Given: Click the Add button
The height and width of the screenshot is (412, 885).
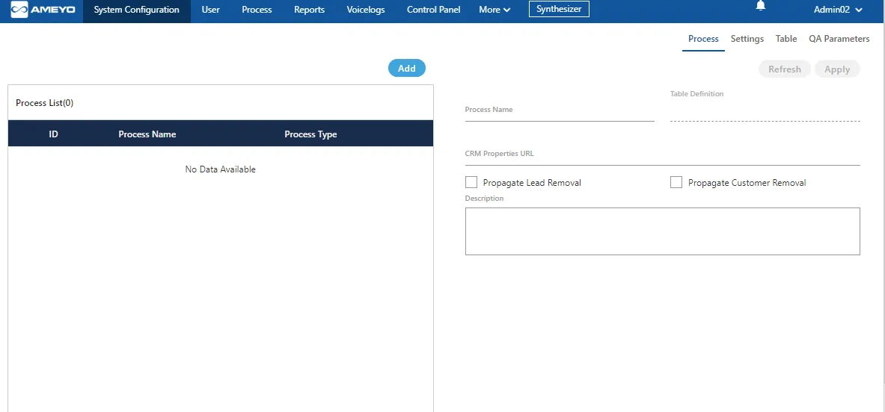Looking at the screenshot, I should pos(407,68).
